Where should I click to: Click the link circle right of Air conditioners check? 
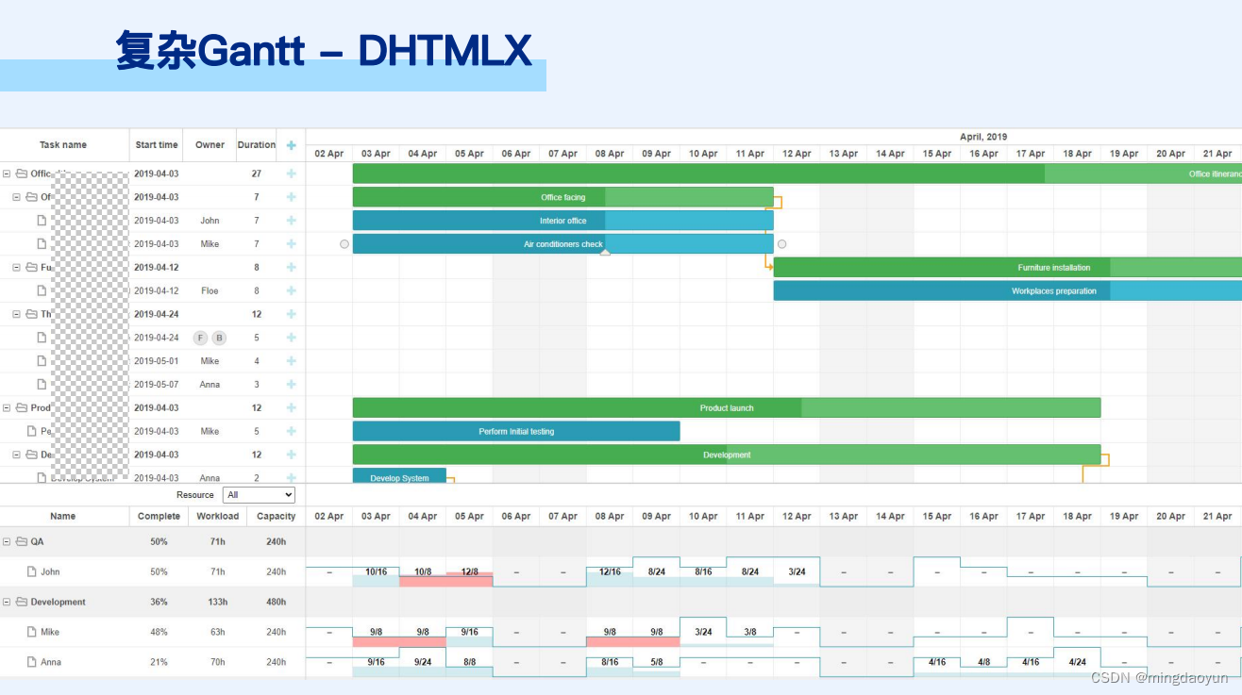(782, 244)
